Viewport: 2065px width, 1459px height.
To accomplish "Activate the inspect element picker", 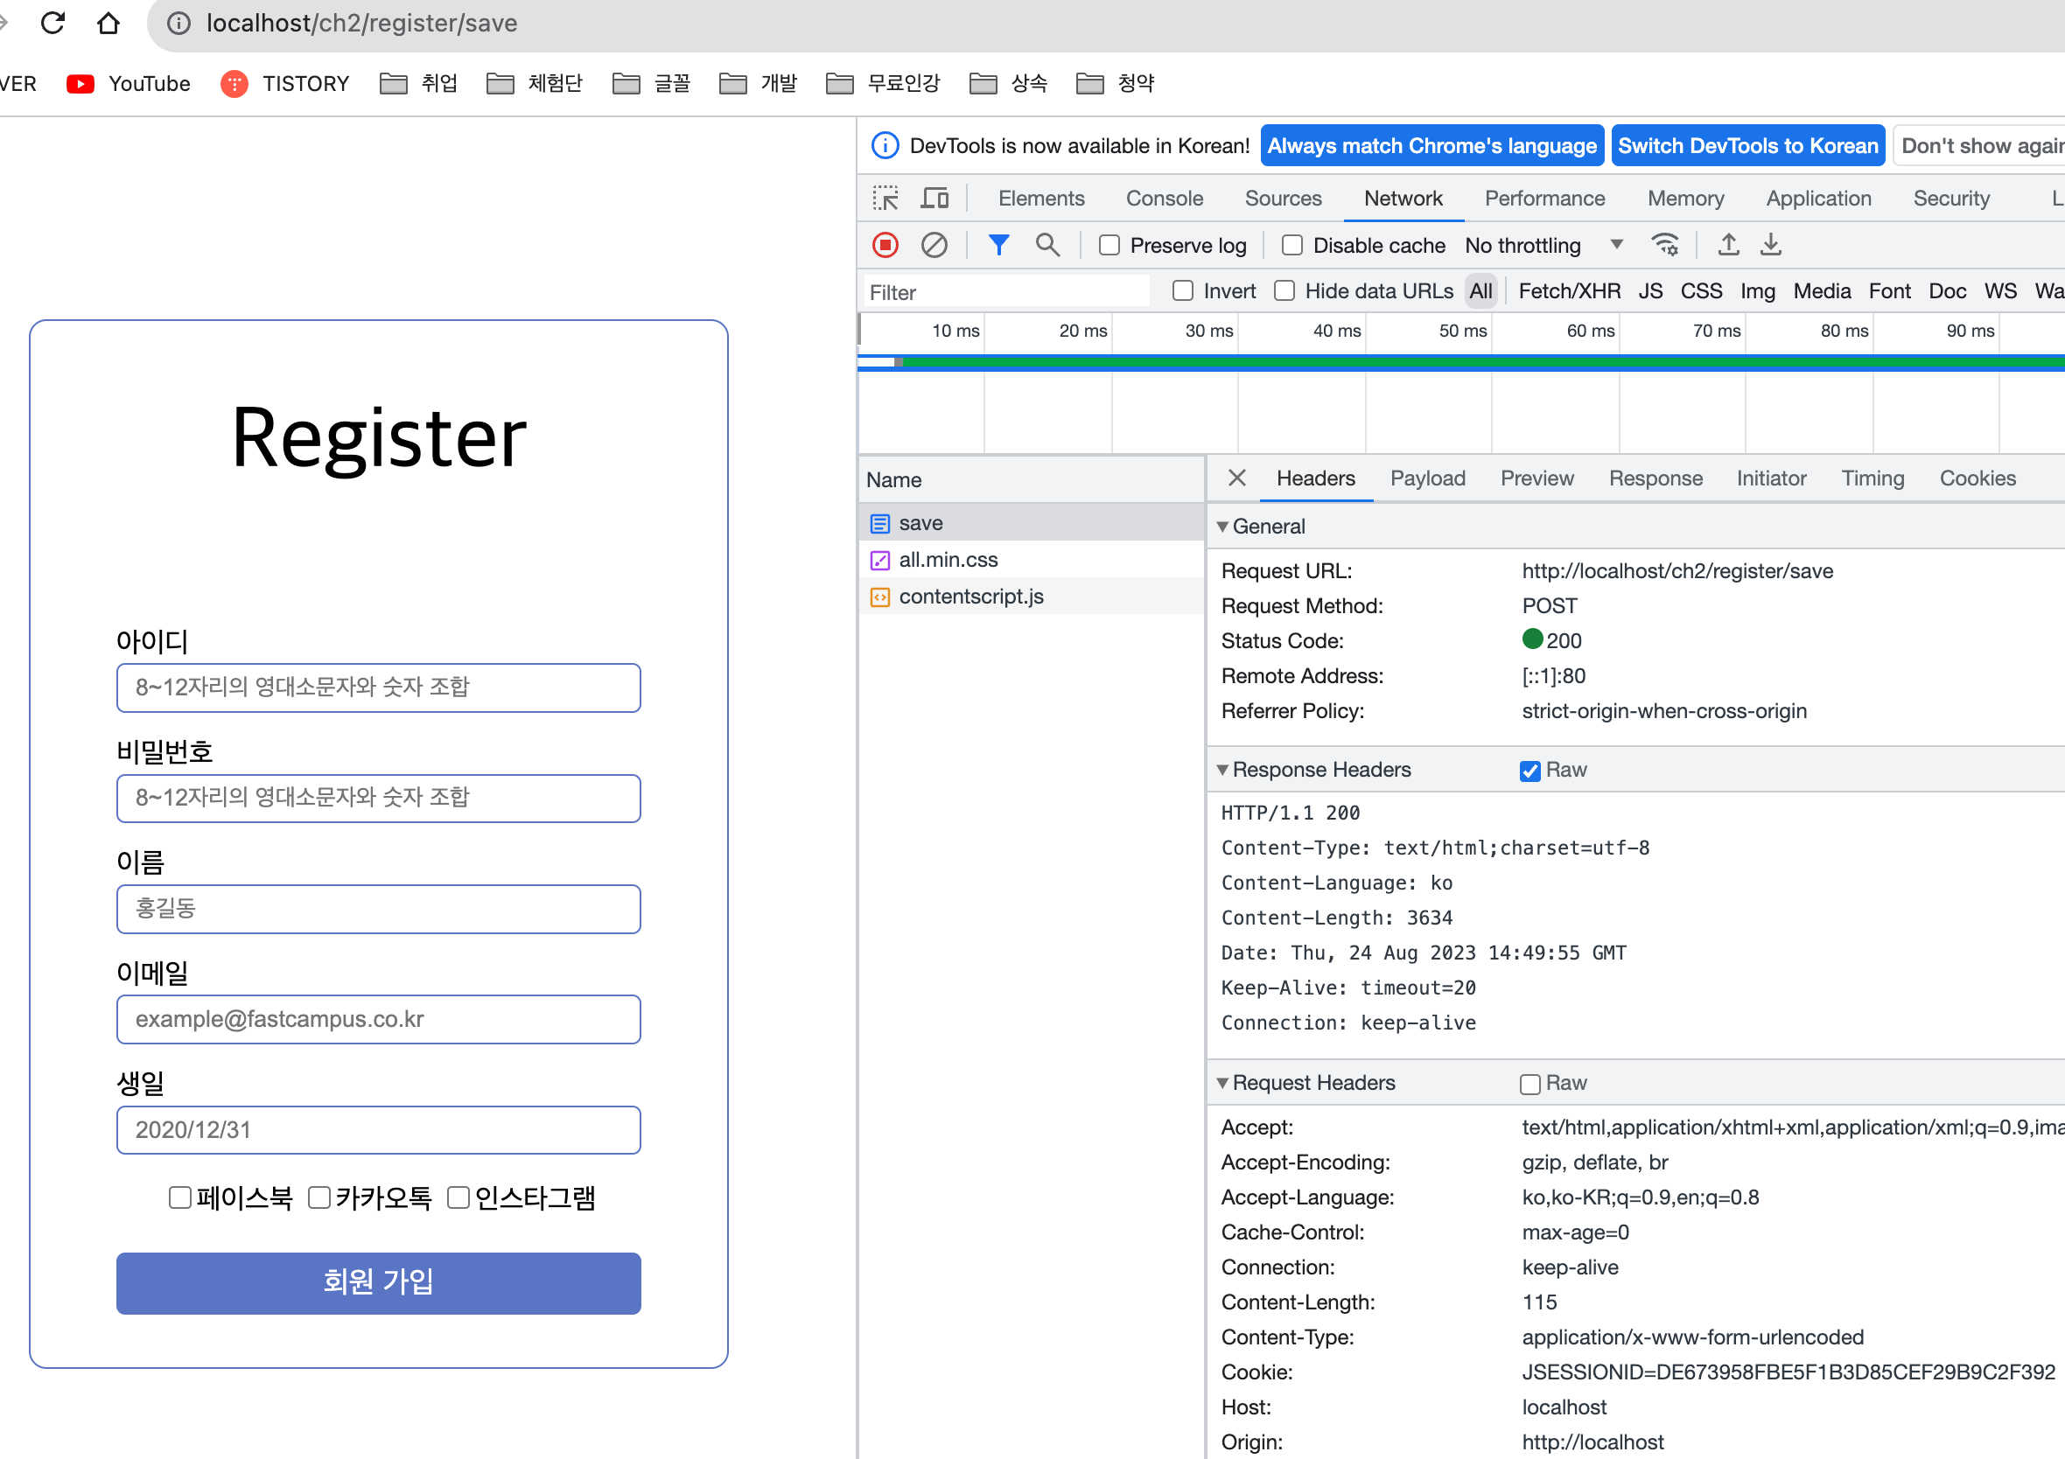I will tap(885, 198).
